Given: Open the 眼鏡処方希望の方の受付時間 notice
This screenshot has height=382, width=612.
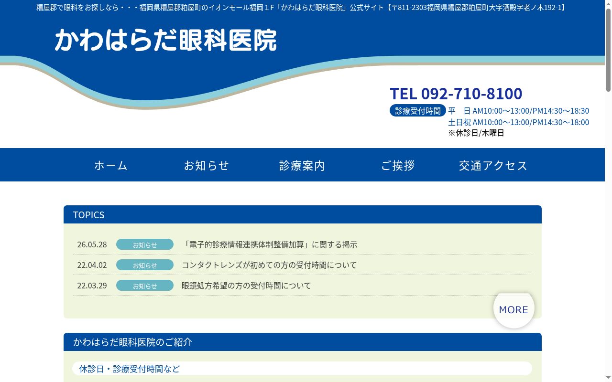Looking at the screenshot, I should click(246, 286).
